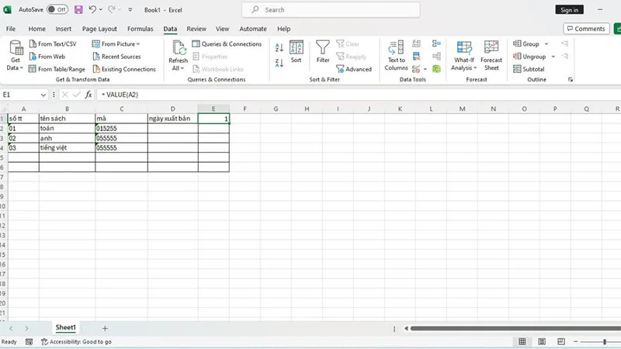
Task: Click the zoom slider handle
Action: 605,341
